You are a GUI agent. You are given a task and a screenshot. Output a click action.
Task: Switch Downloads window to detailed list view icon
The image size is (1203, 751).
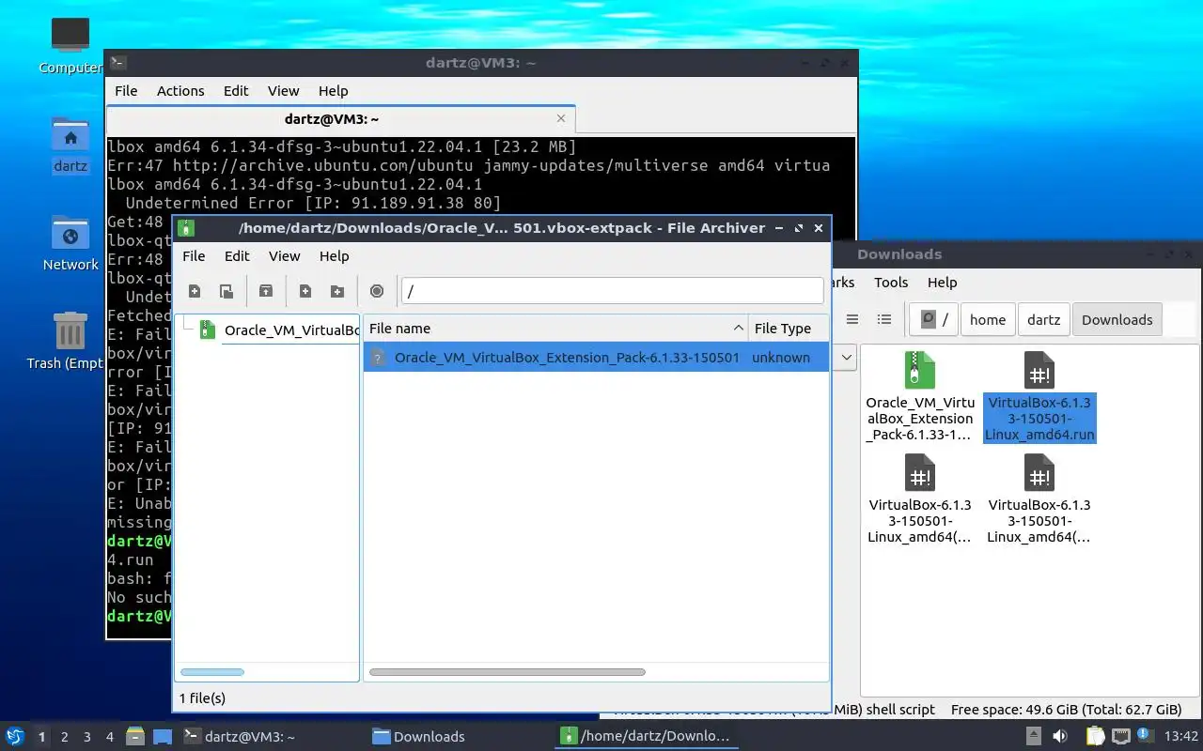[884, 319]
